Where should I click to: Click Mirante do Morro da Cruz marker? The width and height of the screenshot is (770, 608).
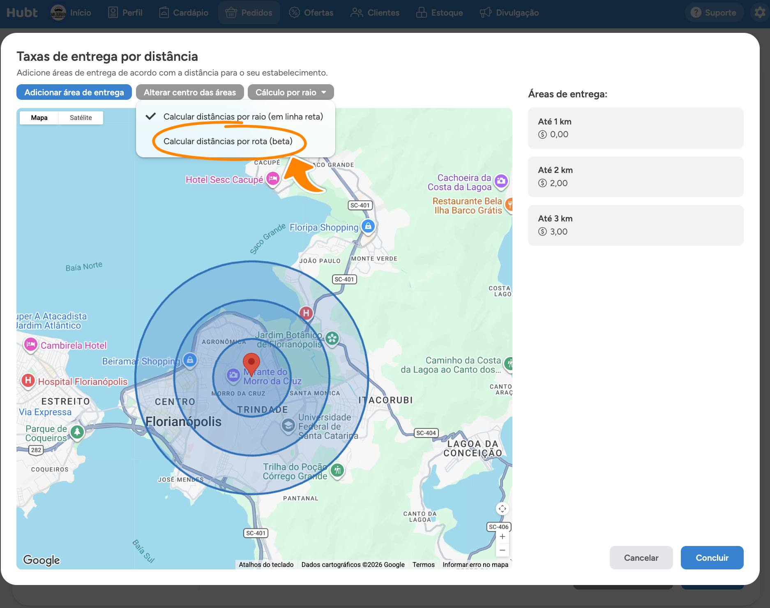233,375
